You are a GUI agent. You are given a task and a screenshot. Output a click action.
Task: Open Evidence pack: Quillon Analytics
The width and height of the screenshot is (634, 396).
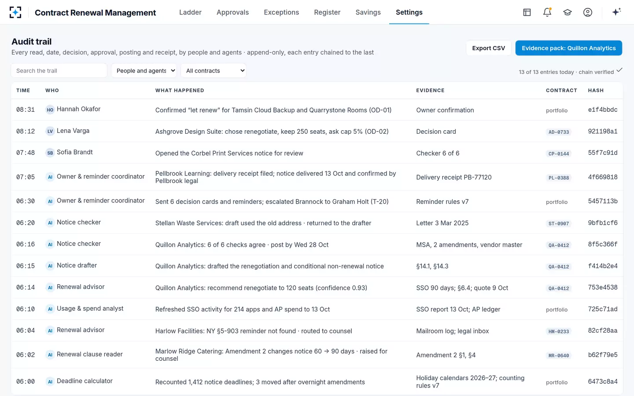coord(569,48)
